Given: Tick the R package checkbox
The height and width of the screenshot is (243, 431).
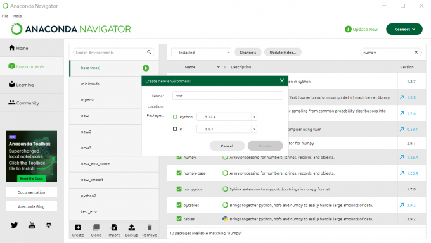Looking at the screenshot, I should [175, 128].
